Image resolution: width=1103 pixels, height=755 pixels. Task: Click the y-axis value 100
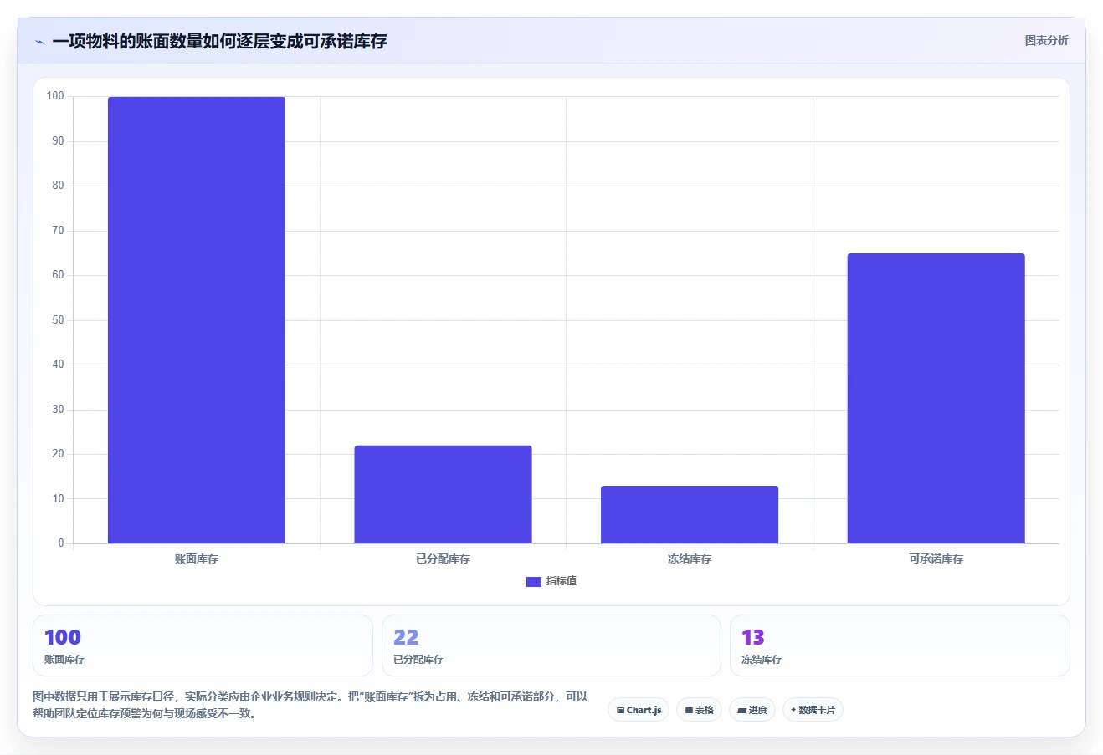(x=55, y=96)
